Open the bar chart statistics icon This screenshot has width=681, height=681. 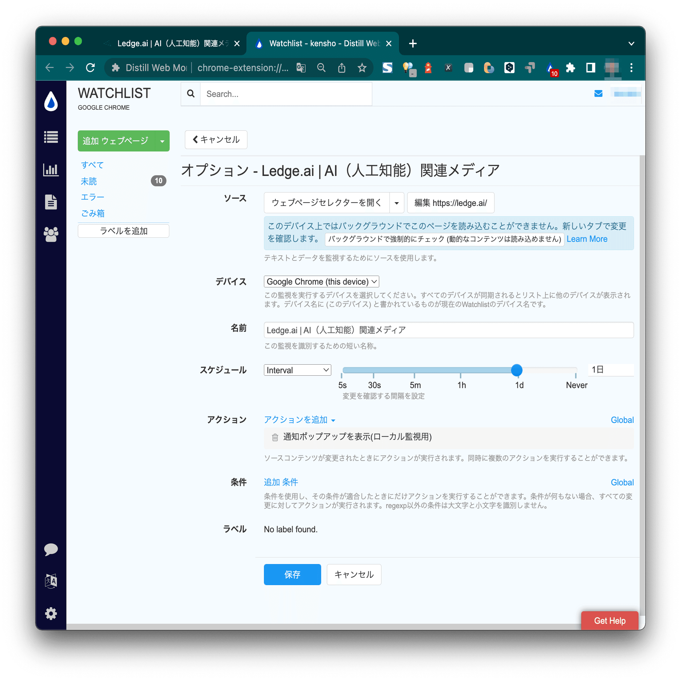(51, 169)
